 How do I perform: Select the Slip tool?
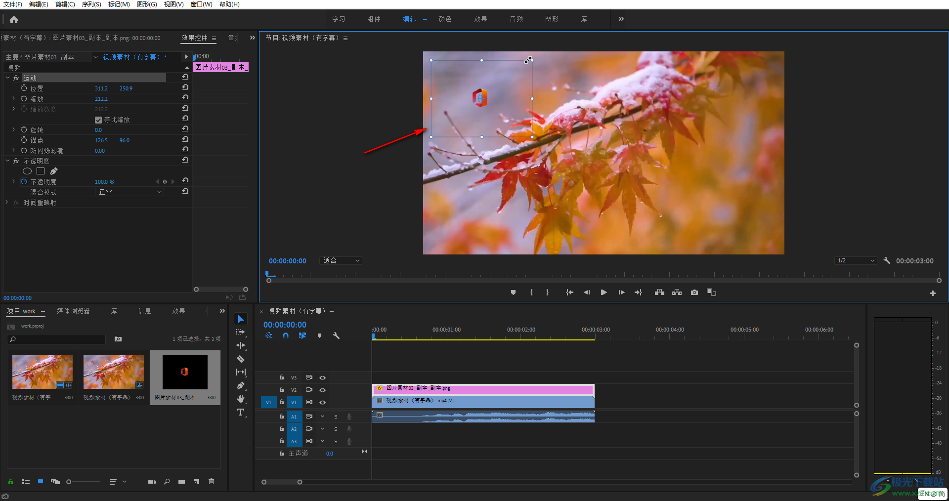(x=241, y=372)
